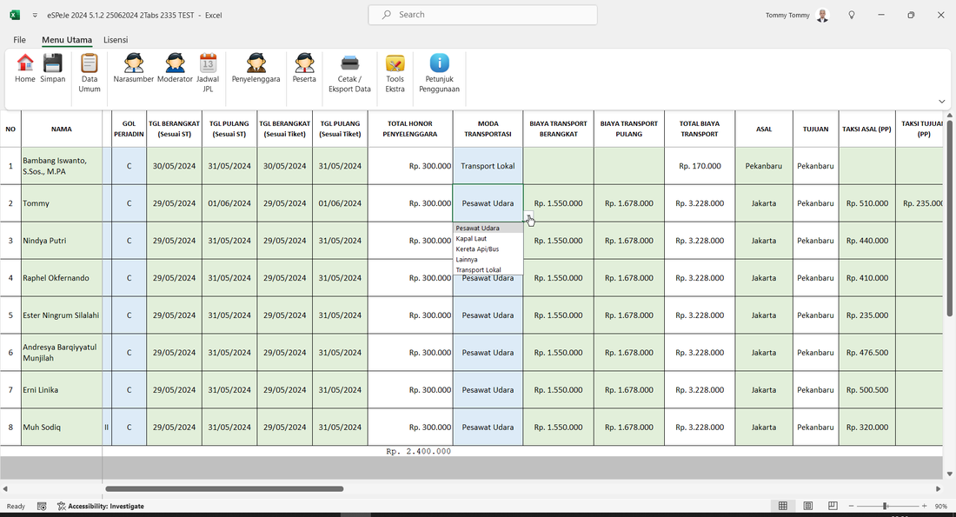This screenshot has width=956, height=517.
Task: Click the Home ribbon icon
Action: tap(25, 64)
